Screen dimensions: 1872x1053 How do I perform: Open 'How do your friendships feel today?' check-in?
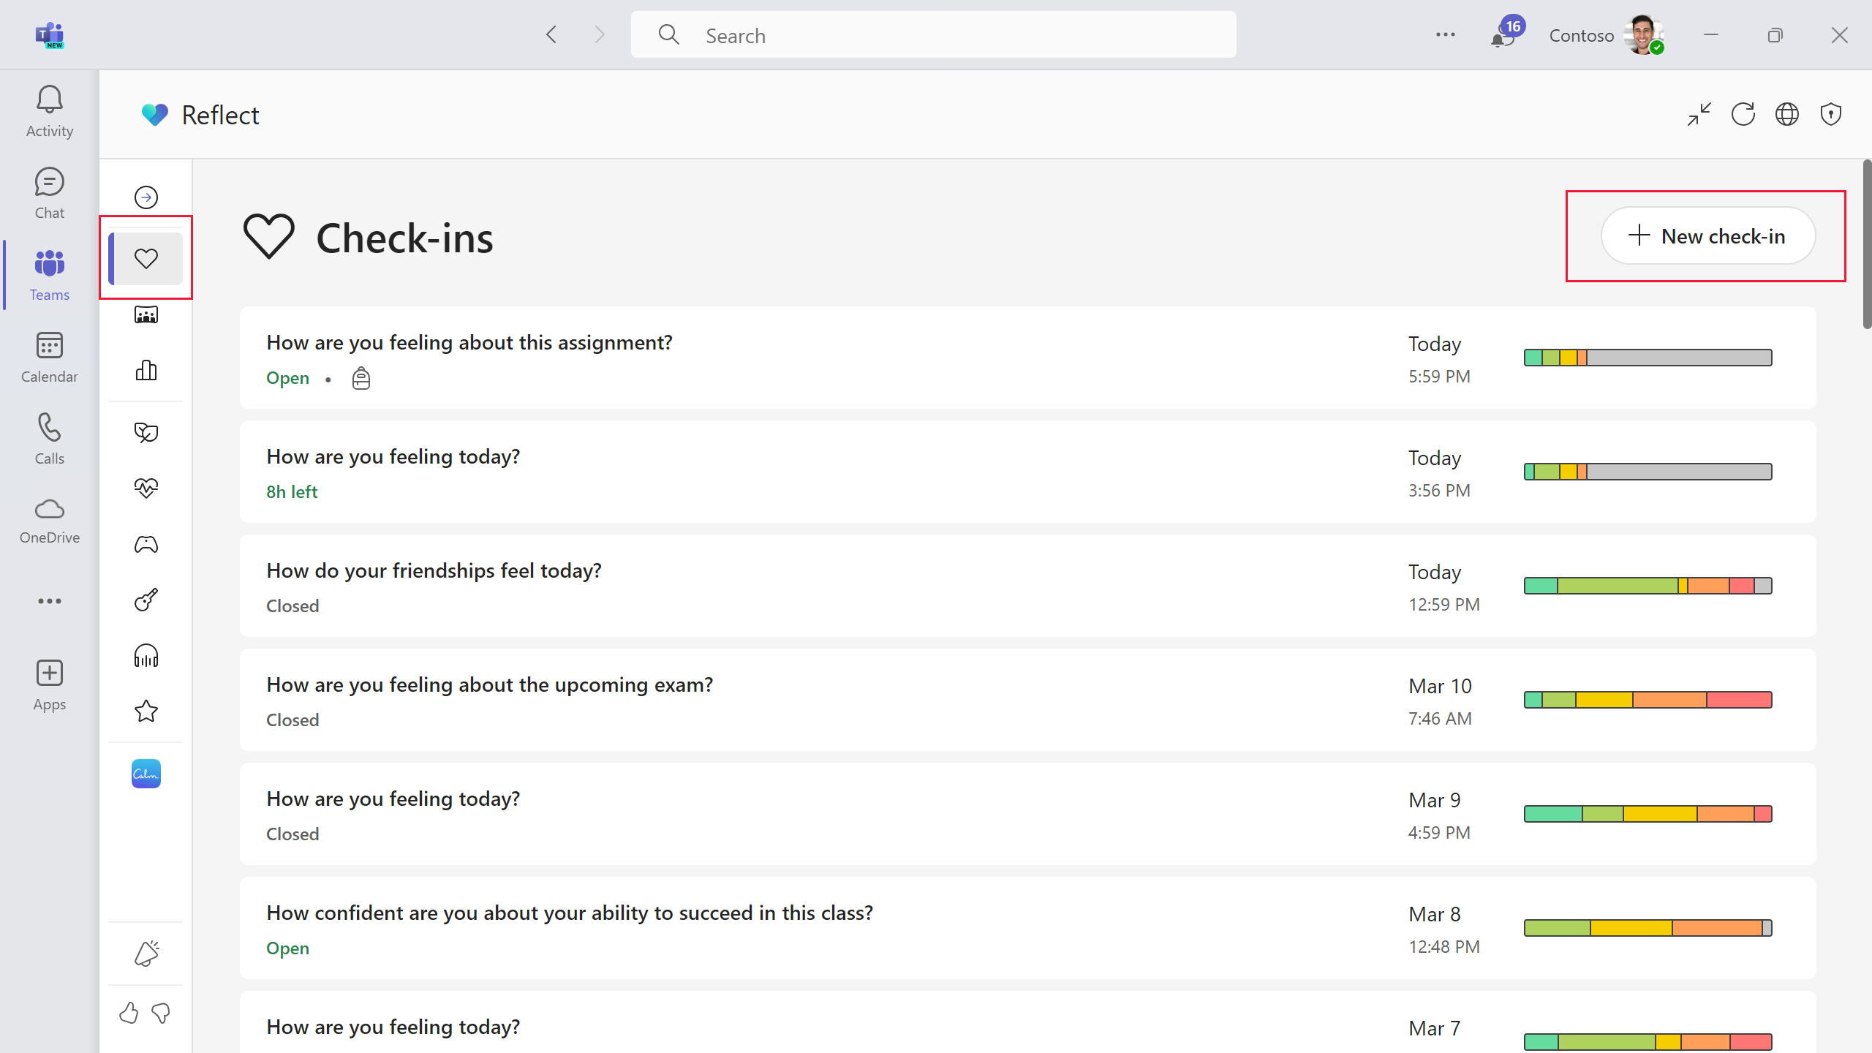pos(434,570)
